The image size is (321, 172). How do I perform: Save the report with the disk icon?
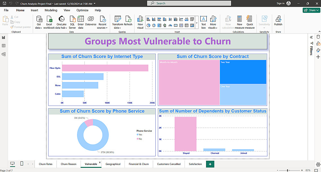[x=4, y=3]
